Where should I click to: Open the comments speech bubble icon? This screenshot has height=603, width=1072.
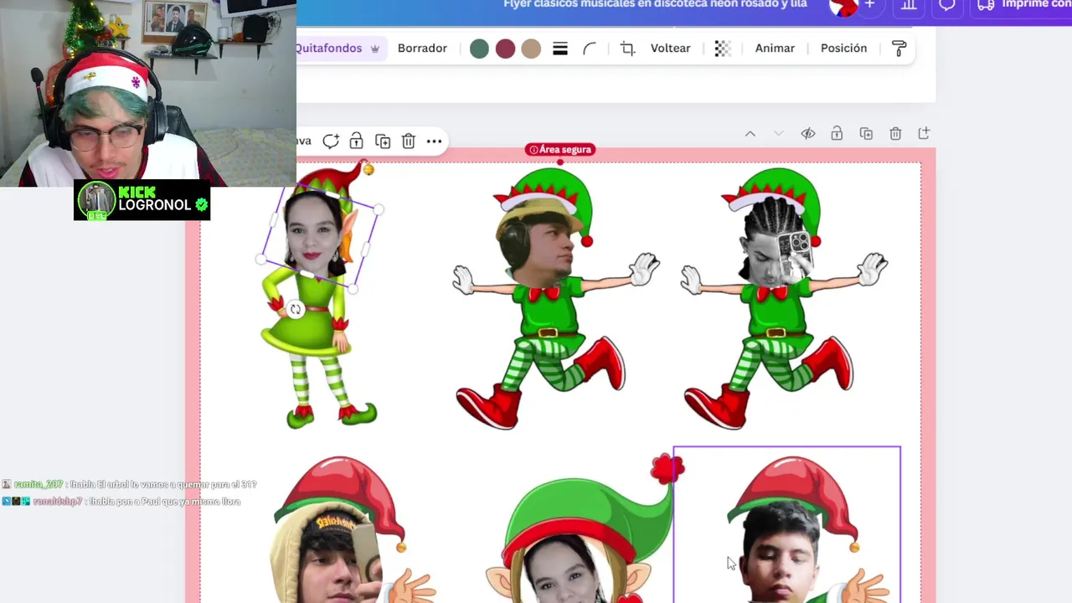pos(947,5)
